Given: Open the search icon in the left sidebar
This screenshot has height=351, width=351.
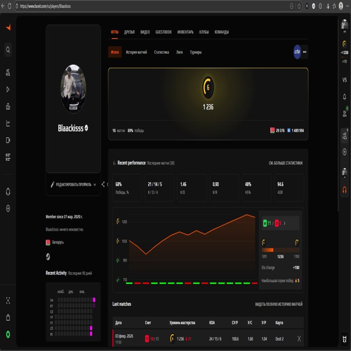Looking at the screenshot, I should click(7, 50).
